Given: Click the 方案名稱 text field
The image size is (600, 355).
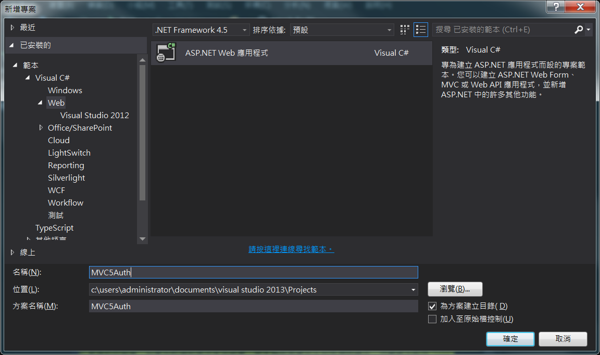Looking at the screenshot, I should coord(253,307).
